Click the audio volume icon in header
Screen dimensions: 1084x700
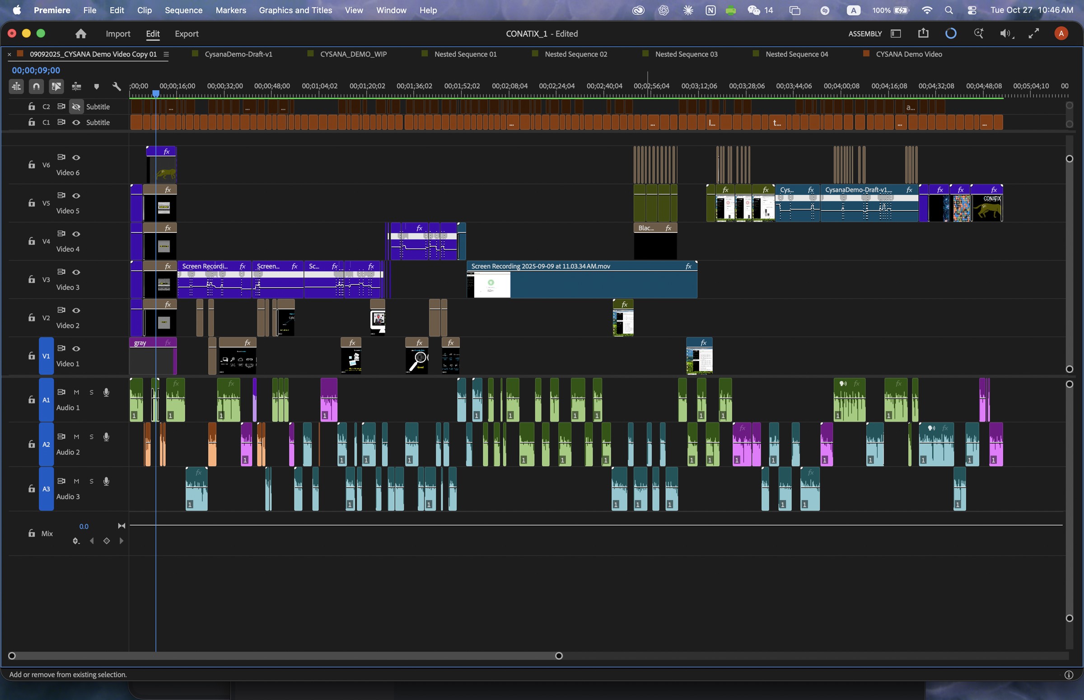coord(1006,34)
